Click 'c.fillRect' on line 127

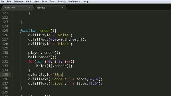[x=38, y=39]
